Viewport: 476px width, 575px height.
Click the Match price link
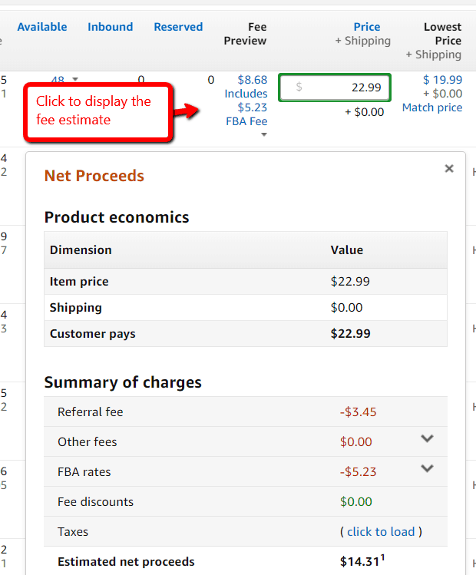(x=432, y=107)
